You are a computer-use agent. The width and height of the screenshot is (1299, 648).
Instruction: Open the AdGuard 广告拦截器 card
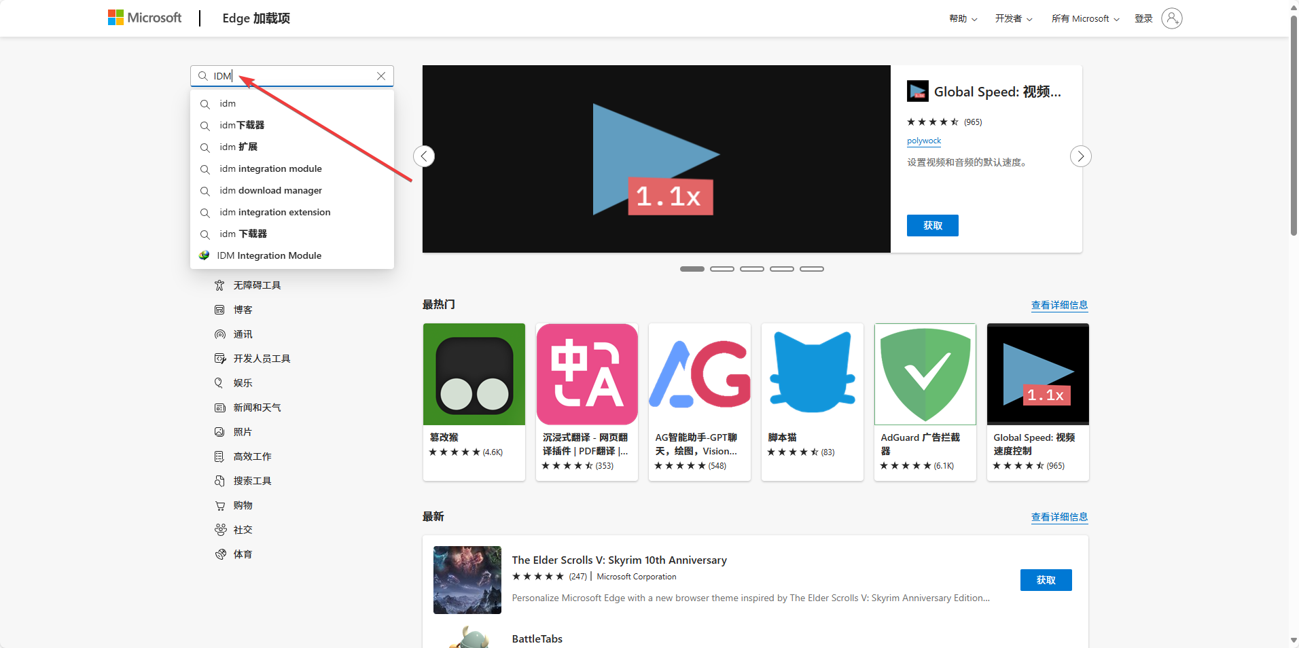(x=925, y=402)
